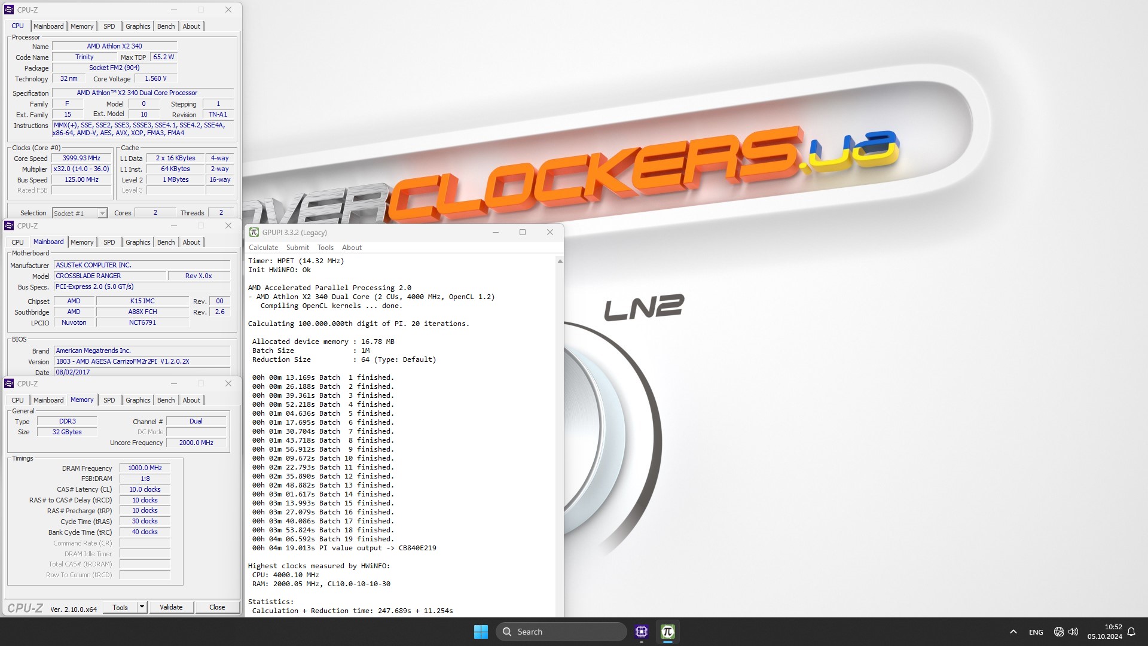Click Bus Speed value 125.00 MHz
This screenshot has height=646, width=1148.
[x=81, y=180]
